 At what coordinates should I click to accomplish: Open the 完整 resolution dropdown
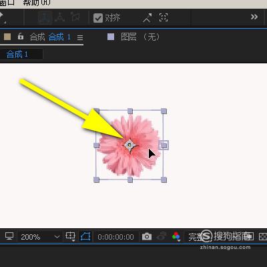point(196,237)
